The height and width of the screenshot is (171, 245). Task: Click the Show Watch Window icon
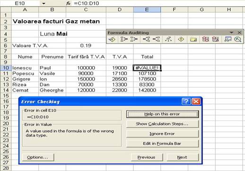(228, 39)
